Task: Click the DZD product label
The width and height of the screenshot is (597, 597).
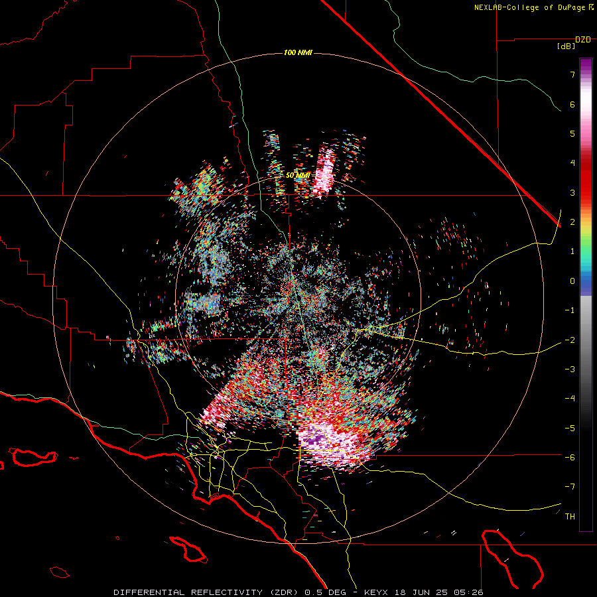Action: [x=583, y=40]
